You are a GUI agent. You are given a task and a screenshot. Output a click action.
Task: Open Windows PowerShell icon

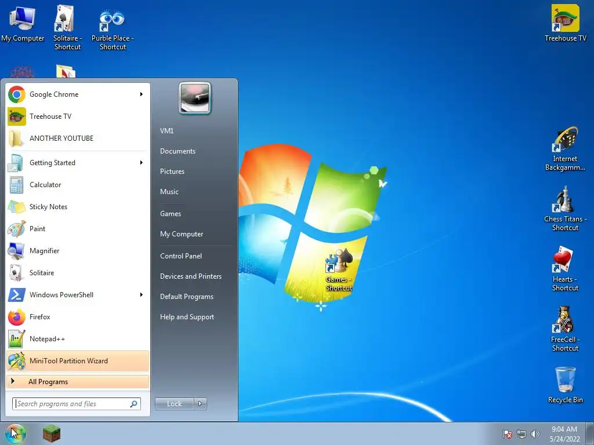tap(17, 295)
